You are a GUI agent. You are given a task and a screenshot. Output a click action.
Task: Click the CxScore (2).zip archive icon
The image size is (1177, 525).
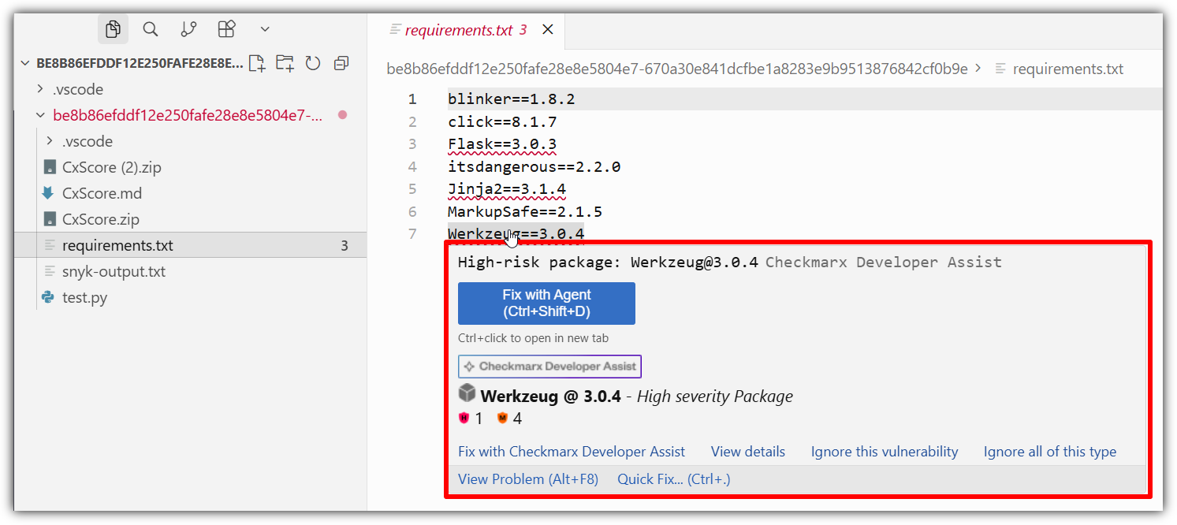(x=49, y=167)
